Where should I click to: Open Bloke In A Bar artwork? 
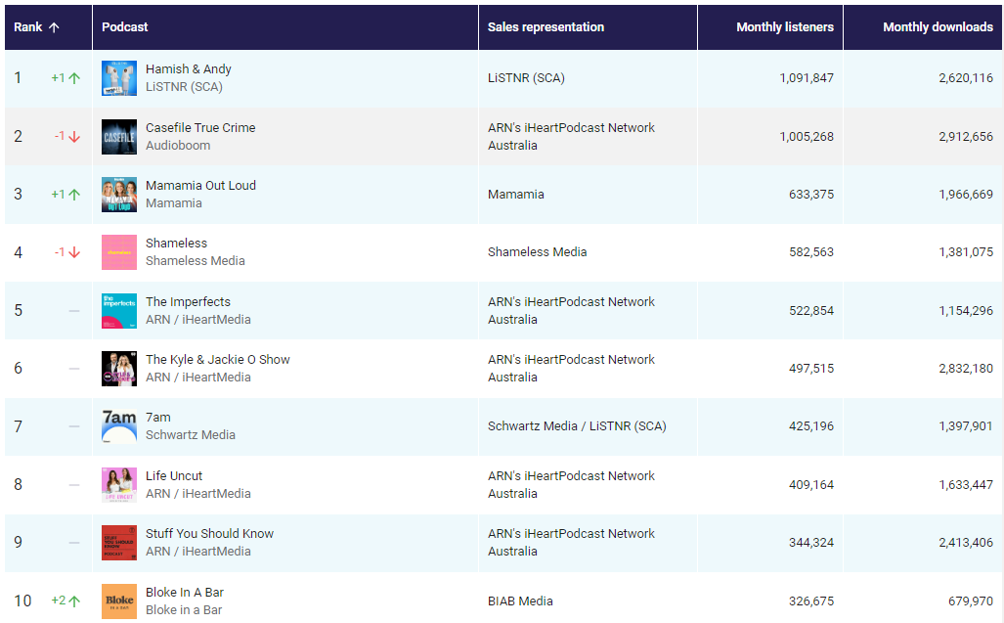tap(119, 601)
